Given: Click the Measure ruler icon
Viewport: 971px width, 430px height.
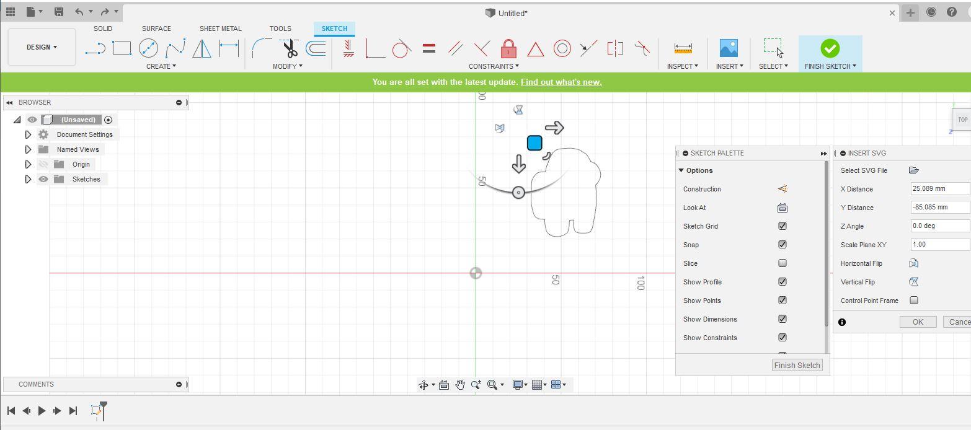Looking at the screenshot, I should (x=683, y=48).
